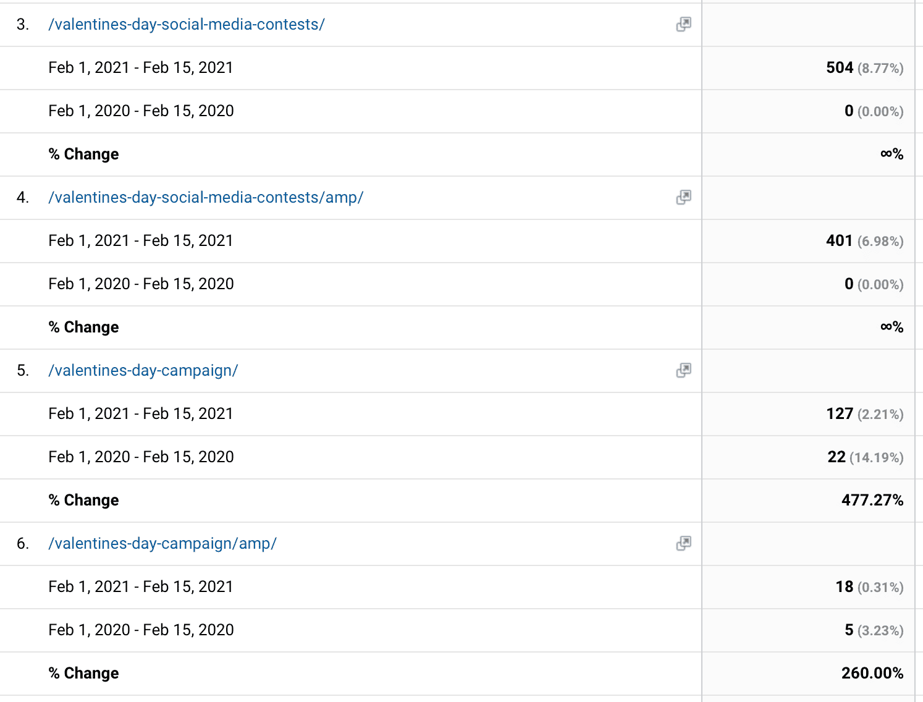The height and width of the screenshot is (702, 923).
Task: Click row number 4 in the table
Action: pyautogui.click(x=23, y=198)
